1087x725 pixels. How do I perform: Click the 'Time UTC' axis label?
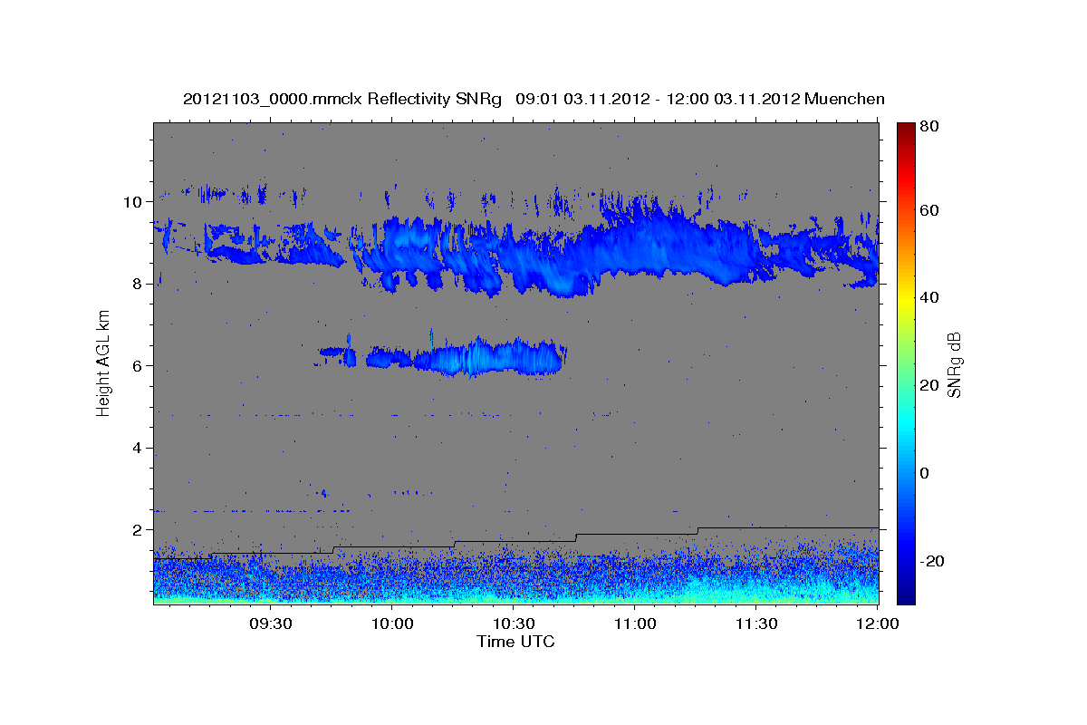coord(515,642)
